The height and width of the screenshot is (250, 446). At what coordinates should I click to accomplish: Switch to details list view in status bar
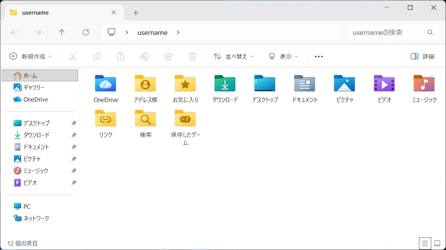click(425, 243)
